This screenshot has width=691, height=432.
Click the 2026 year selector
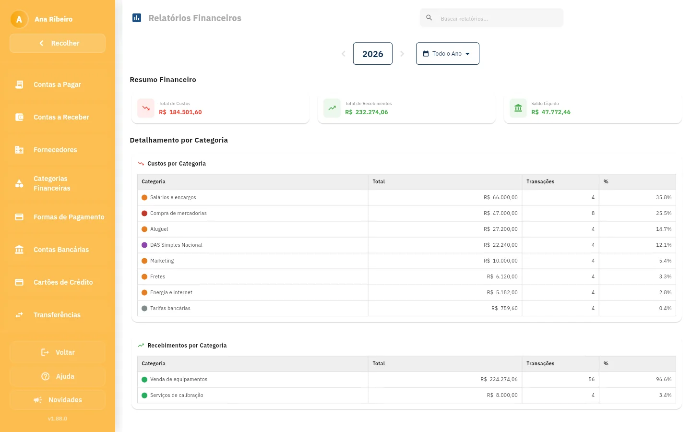click(373, 54)
